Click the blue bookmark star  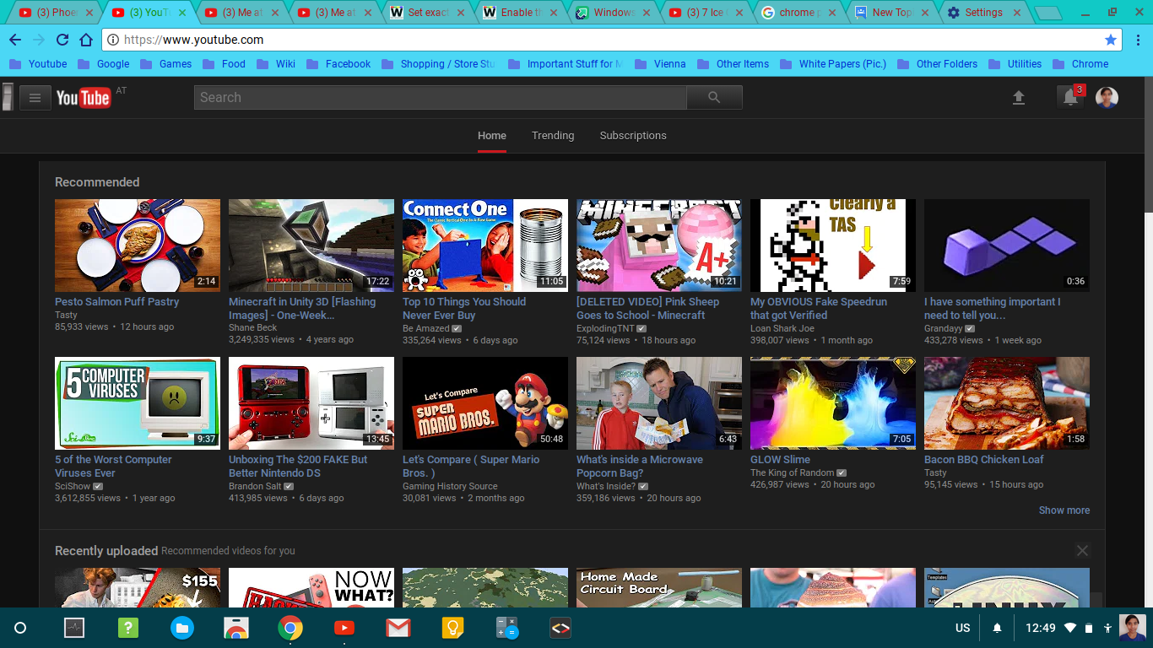(1111, 40)
